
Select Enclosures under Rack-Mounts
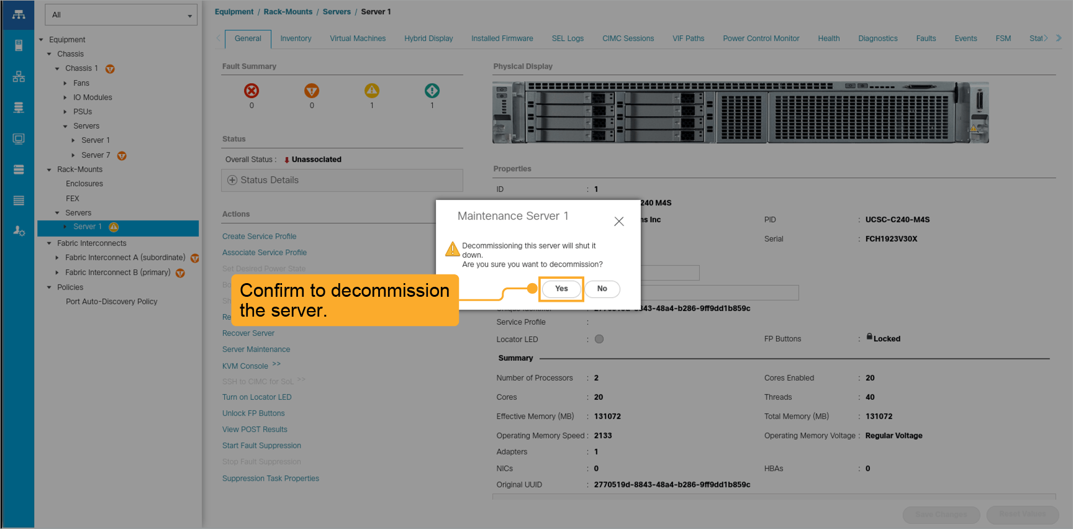tap(84, 184)
